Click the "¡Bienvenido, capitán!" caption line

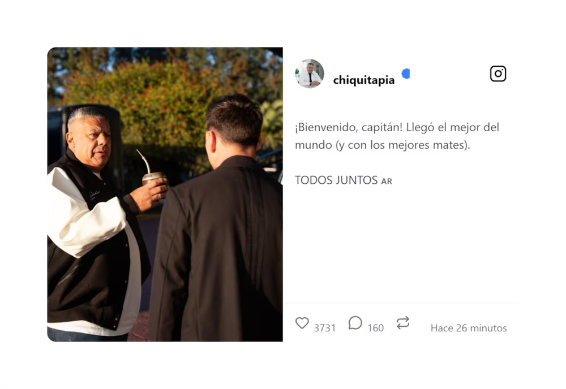click(349, 127)
